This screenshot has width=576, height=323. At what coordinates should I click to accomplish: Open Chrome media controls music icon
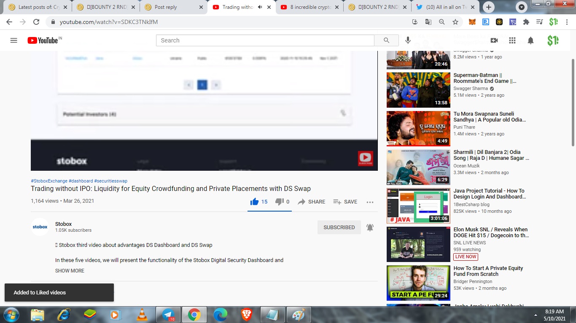(539, 22)
